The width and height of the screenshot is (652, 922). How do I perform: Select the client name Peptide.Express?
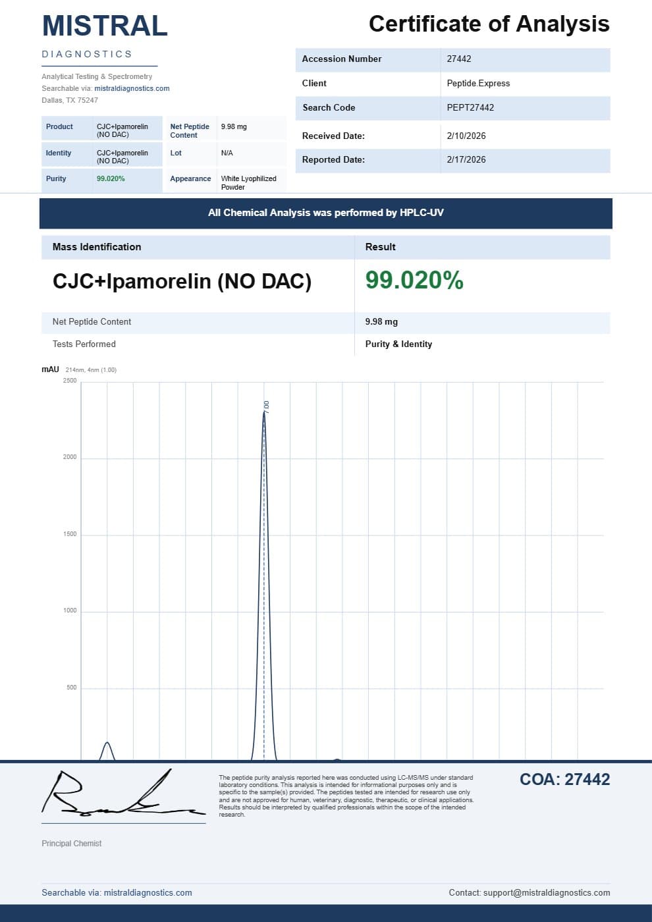pos(478,83)
